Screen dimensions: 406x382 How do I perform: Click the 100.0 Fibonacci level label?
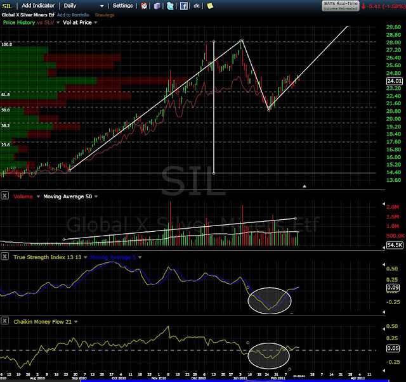[x=7, y=44]
